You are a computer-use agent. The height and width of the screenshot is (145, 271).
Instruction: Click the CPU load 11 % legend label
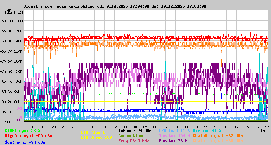point(174,130)
